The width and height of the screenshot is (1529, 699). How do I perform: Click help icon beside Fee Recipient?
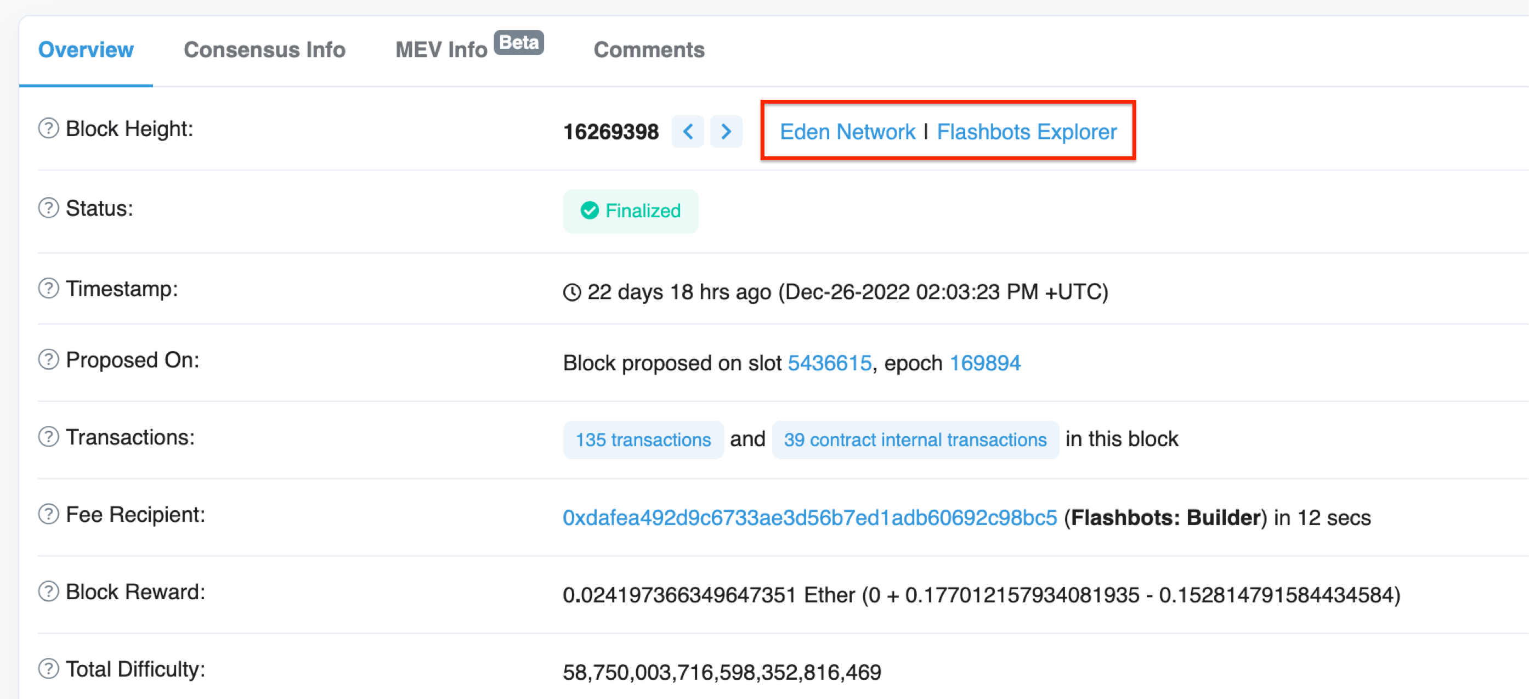[48, 514]
